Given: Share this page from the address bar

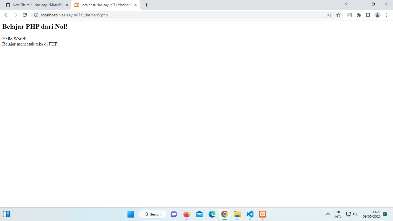Looking at the screenshot, I should [329, 15].
